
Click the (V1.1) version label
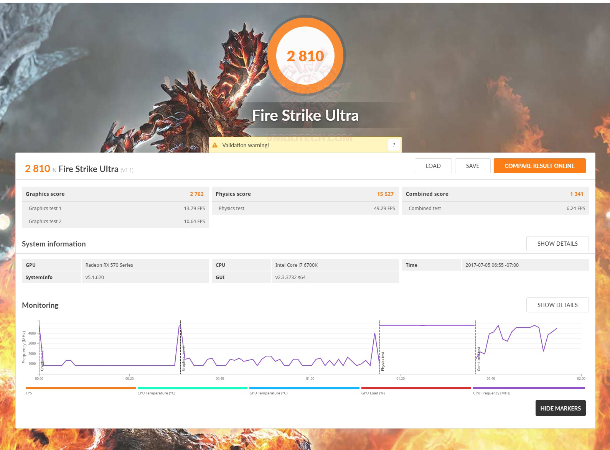click(x=127, y=171)
